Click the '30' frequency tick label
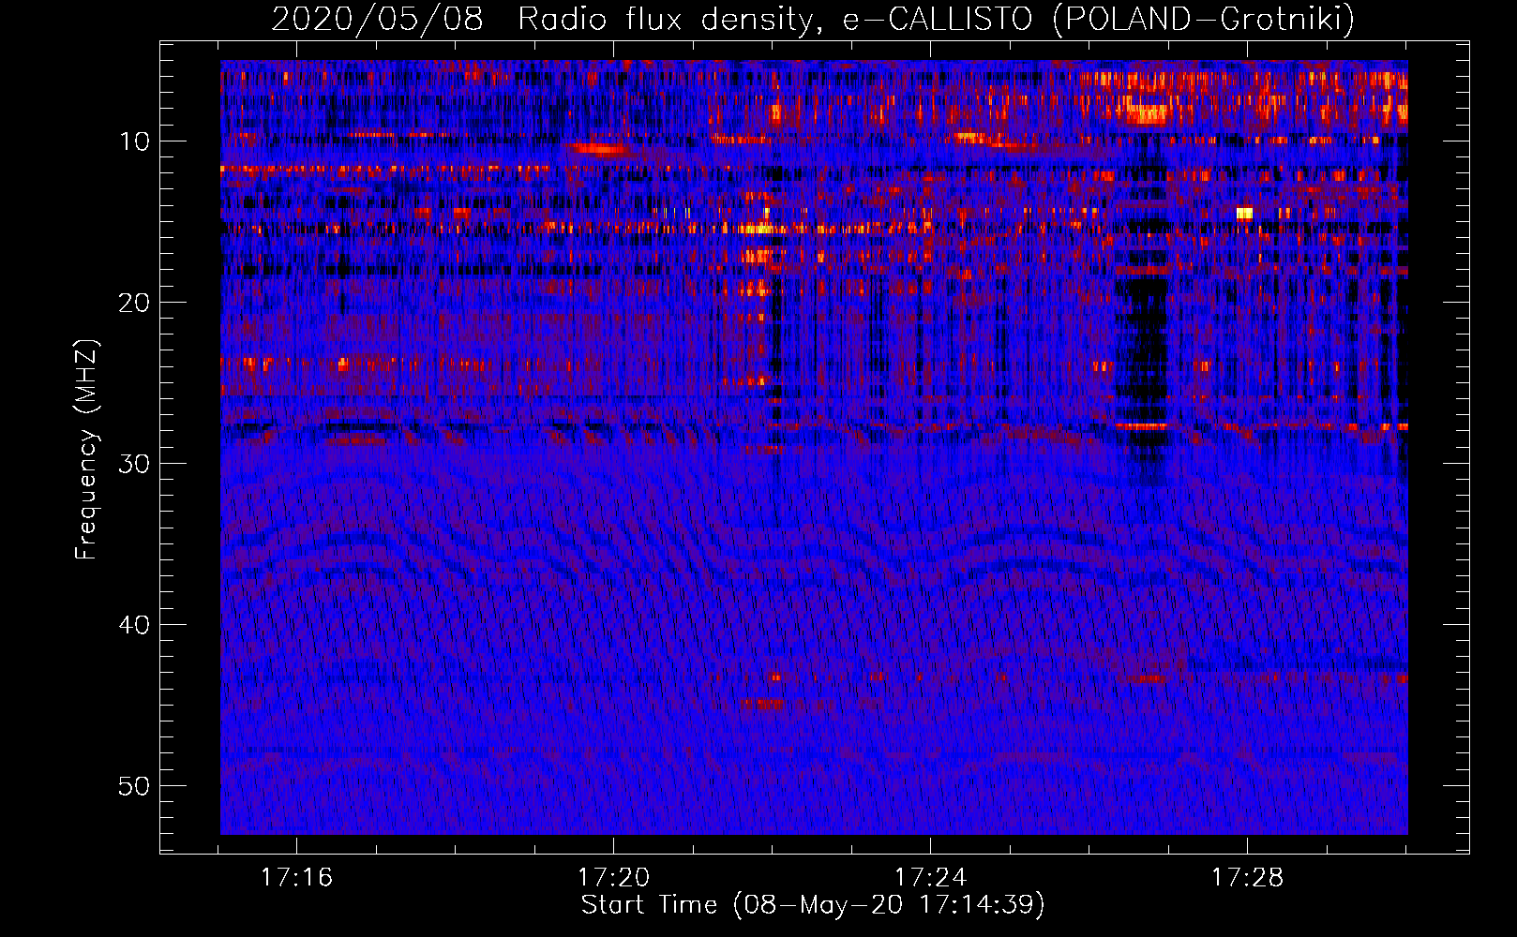The height and width of the screenshot is (937, 1517). click(135, 464)
